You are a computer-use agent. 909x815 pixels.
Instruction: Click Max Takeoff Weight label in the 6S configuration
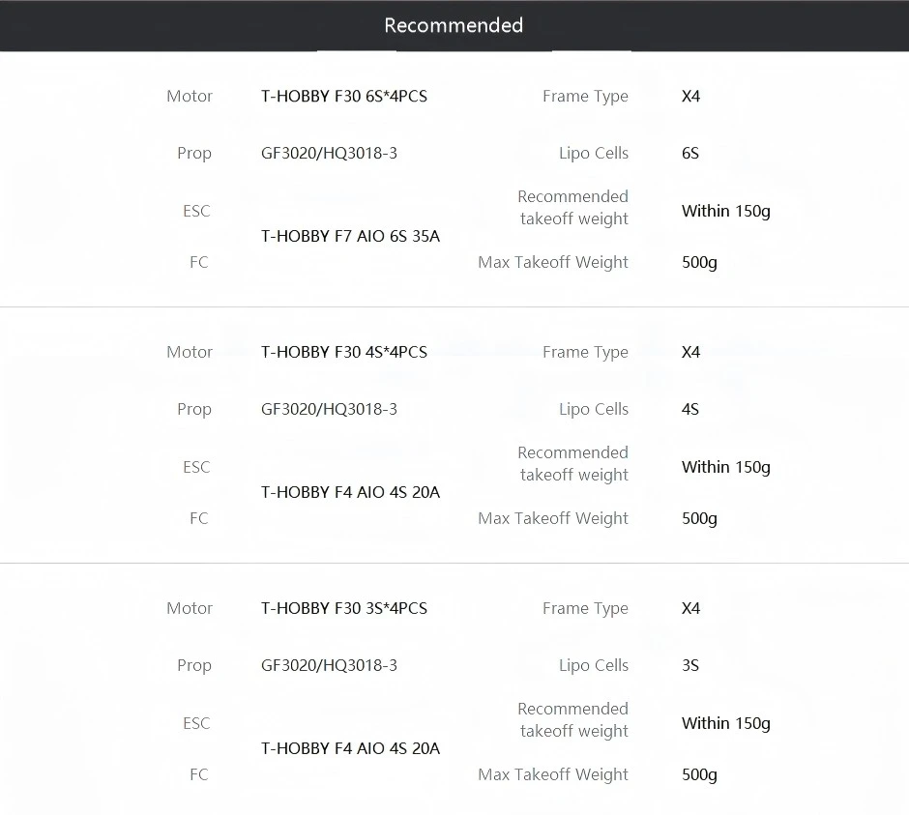pyautogui.click(x=553, y=263)
